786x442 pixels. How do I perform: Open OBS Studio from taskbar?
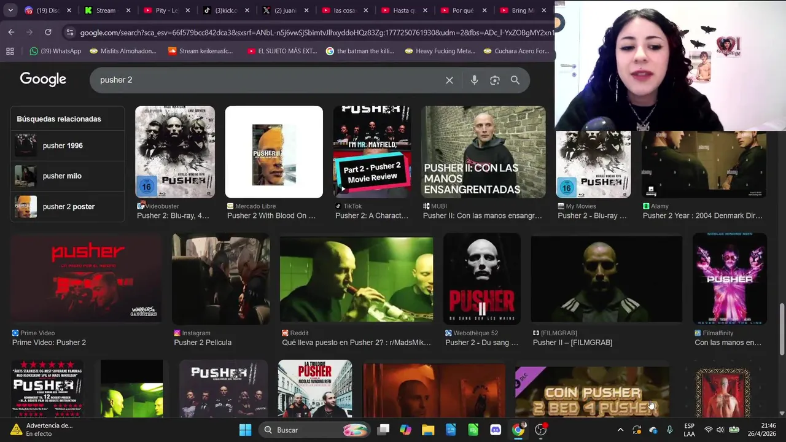pyautogui.click(x=540, y=430)
